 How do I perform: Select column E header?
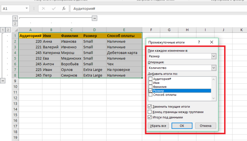point(124,30)
